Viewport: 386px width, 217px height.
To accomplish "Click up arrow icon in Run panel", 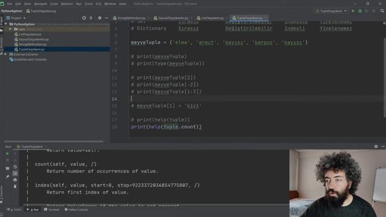I will [15, 154].
